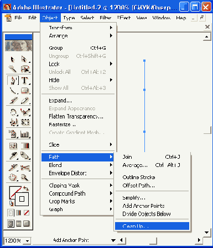The image size is (213, 248).
Task: Select the Pen tool in toolbox
Action: click(13, 80)
